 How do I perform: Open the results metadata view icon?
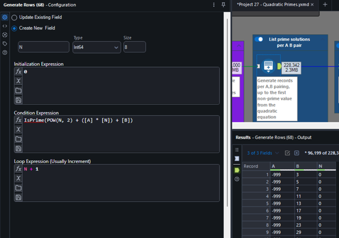237,159
